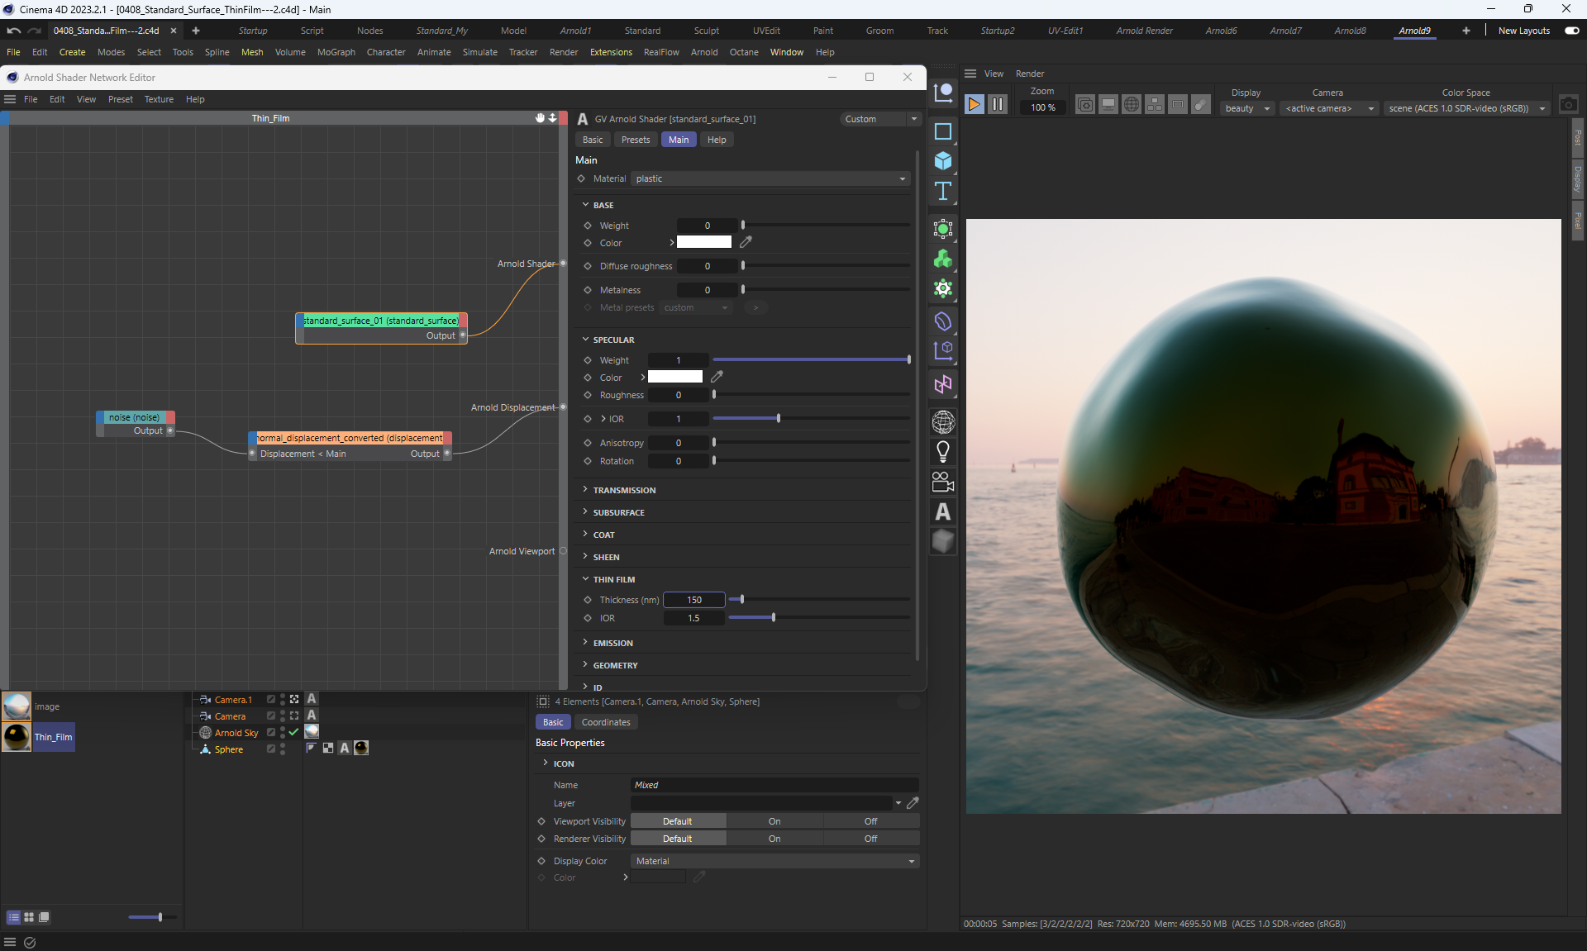Screen dimensions: 1587x951
Task: Click the Arnold Sky green checkmark toggle
Action: [293, 732]
